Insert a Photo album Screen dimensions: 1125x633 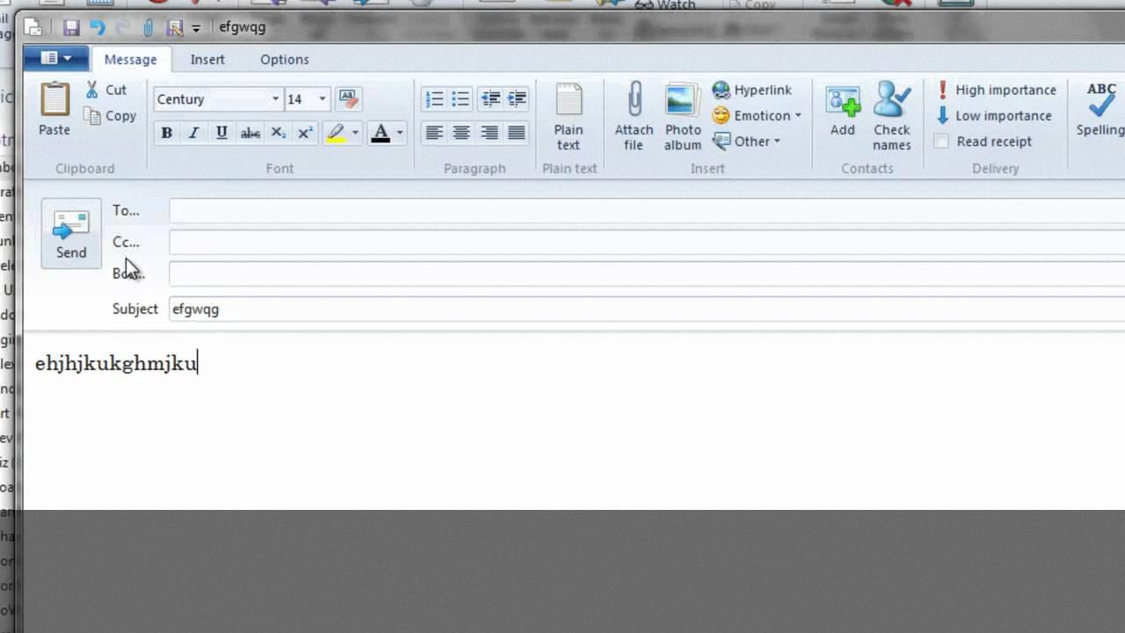coord(682,116)
